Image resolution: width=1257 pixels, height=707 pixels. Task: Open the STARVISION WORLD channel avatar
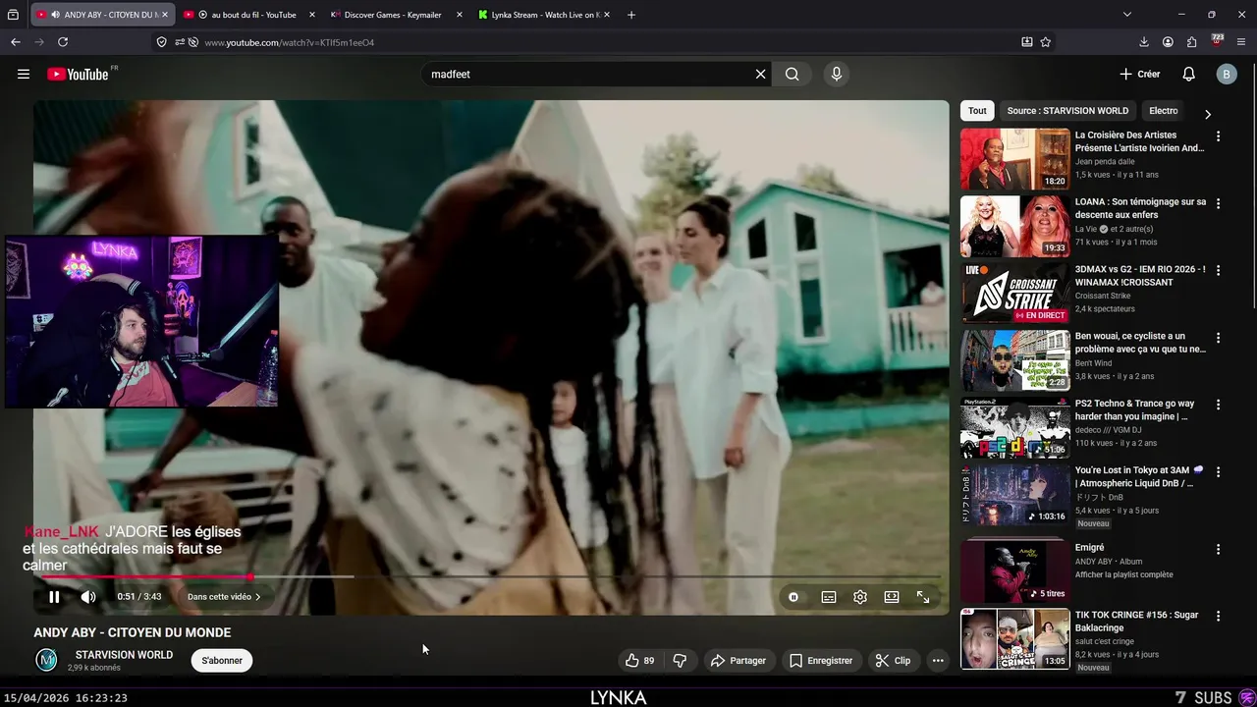tap(46, 660)
